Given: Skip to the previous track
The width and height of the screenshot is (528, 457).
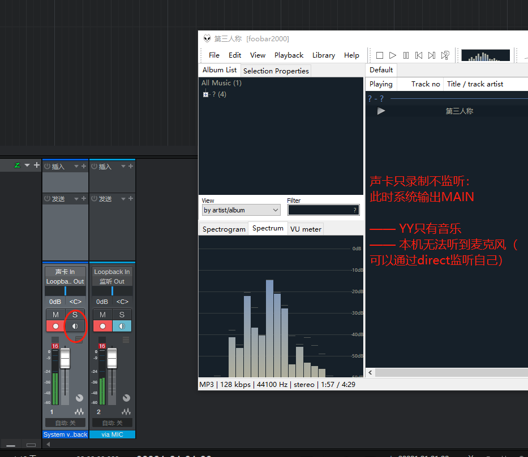Looking at the screenshot, I should [419, 55].
